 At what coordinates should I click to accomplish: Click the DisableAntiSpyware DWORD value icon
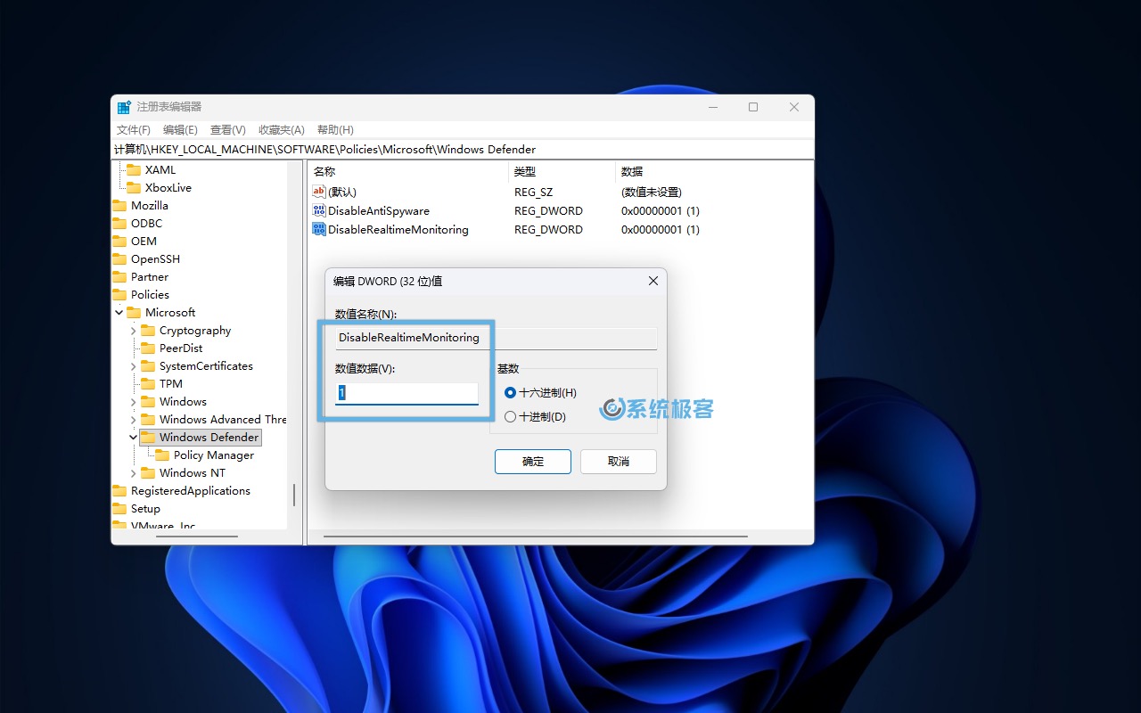click(319, 211)
